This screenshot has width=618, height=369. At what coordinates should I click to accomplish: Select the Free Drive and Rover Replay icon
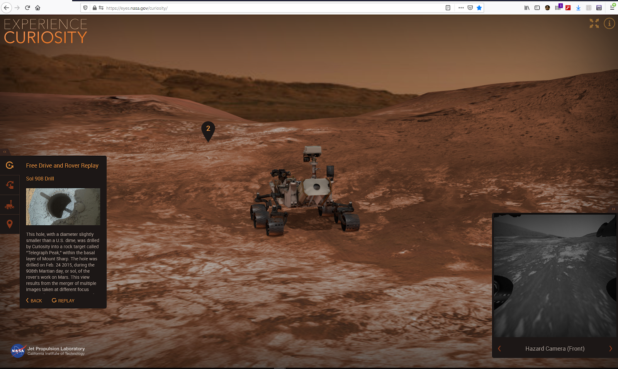[x=9, y=165]
